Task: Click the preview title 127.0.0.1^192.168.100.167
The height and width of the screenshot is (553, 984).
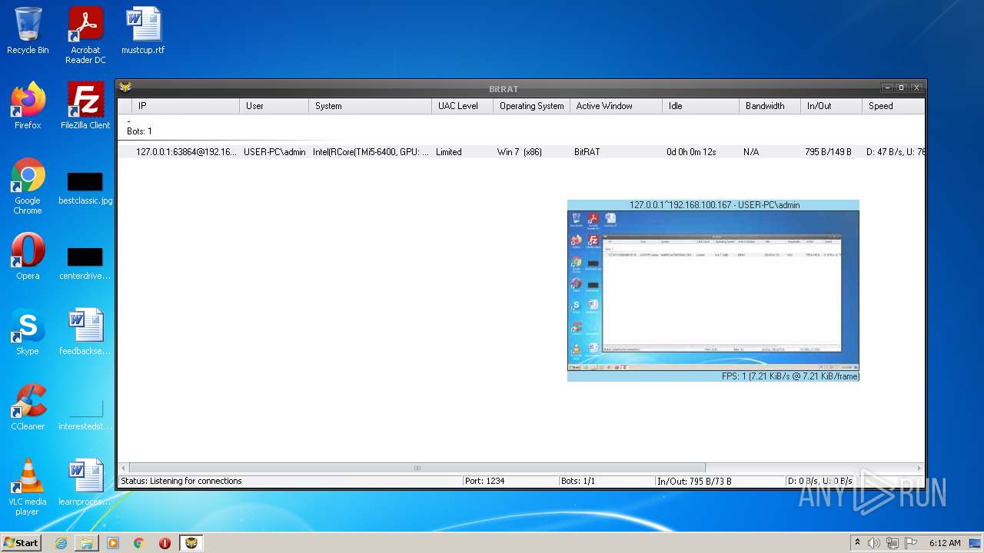Action: click(714, 205)
